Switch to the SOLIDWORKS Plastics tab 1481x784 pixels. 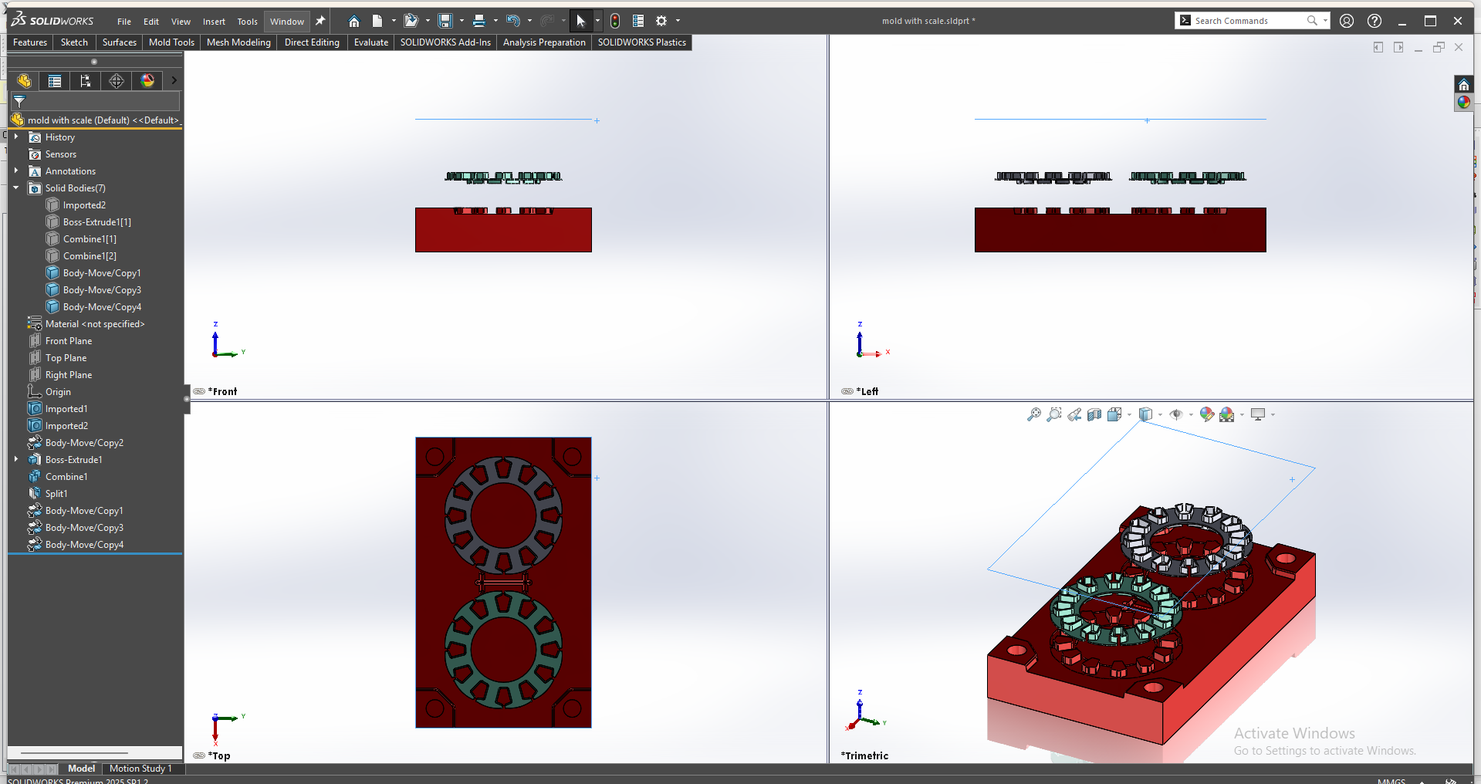[641, 42]
